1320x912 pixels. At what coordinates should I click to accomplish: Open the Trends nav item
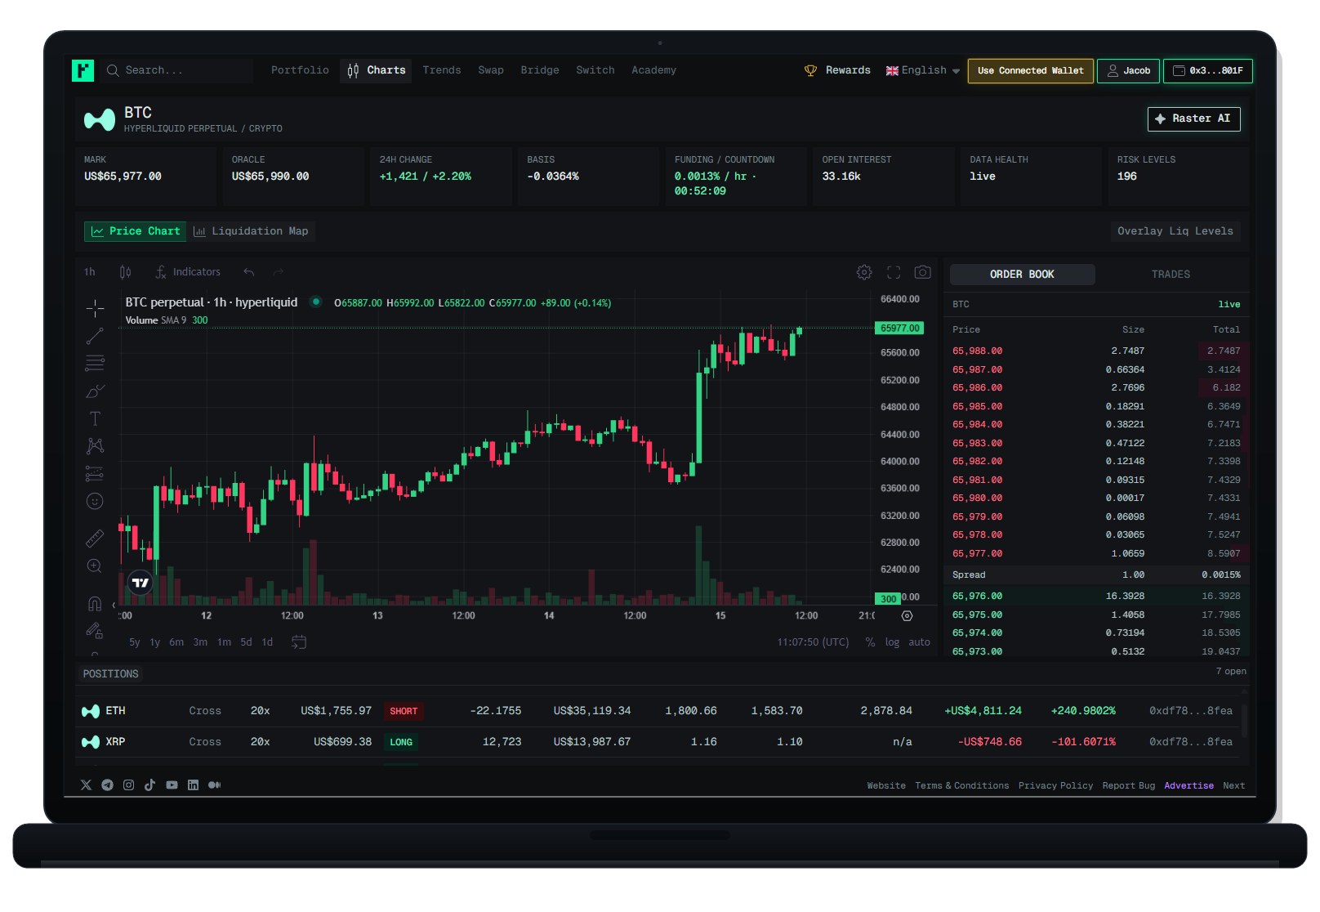coord(442,70)
